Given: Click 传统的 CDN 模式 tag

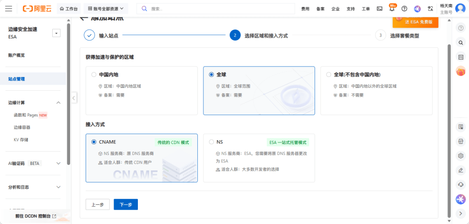Looking at the screenshot, I should [x=174, y=142].
